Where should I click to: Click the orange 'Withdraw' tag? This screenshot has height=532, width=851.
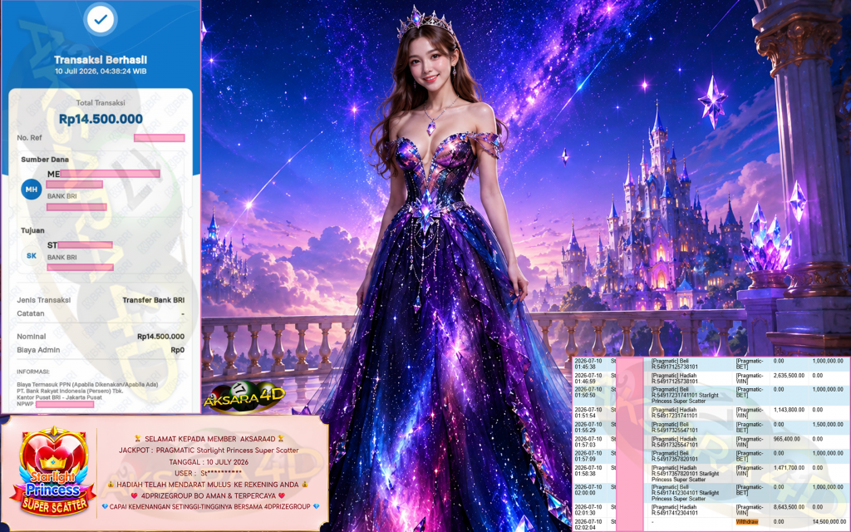point(747,522)
